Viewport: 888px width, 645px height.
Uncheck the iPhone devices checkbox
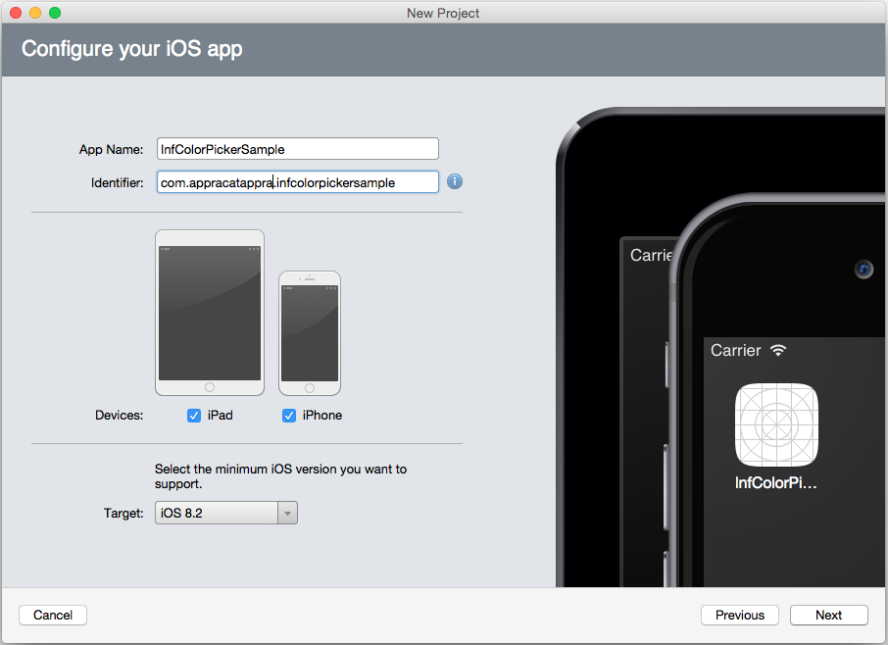(289, 415)
